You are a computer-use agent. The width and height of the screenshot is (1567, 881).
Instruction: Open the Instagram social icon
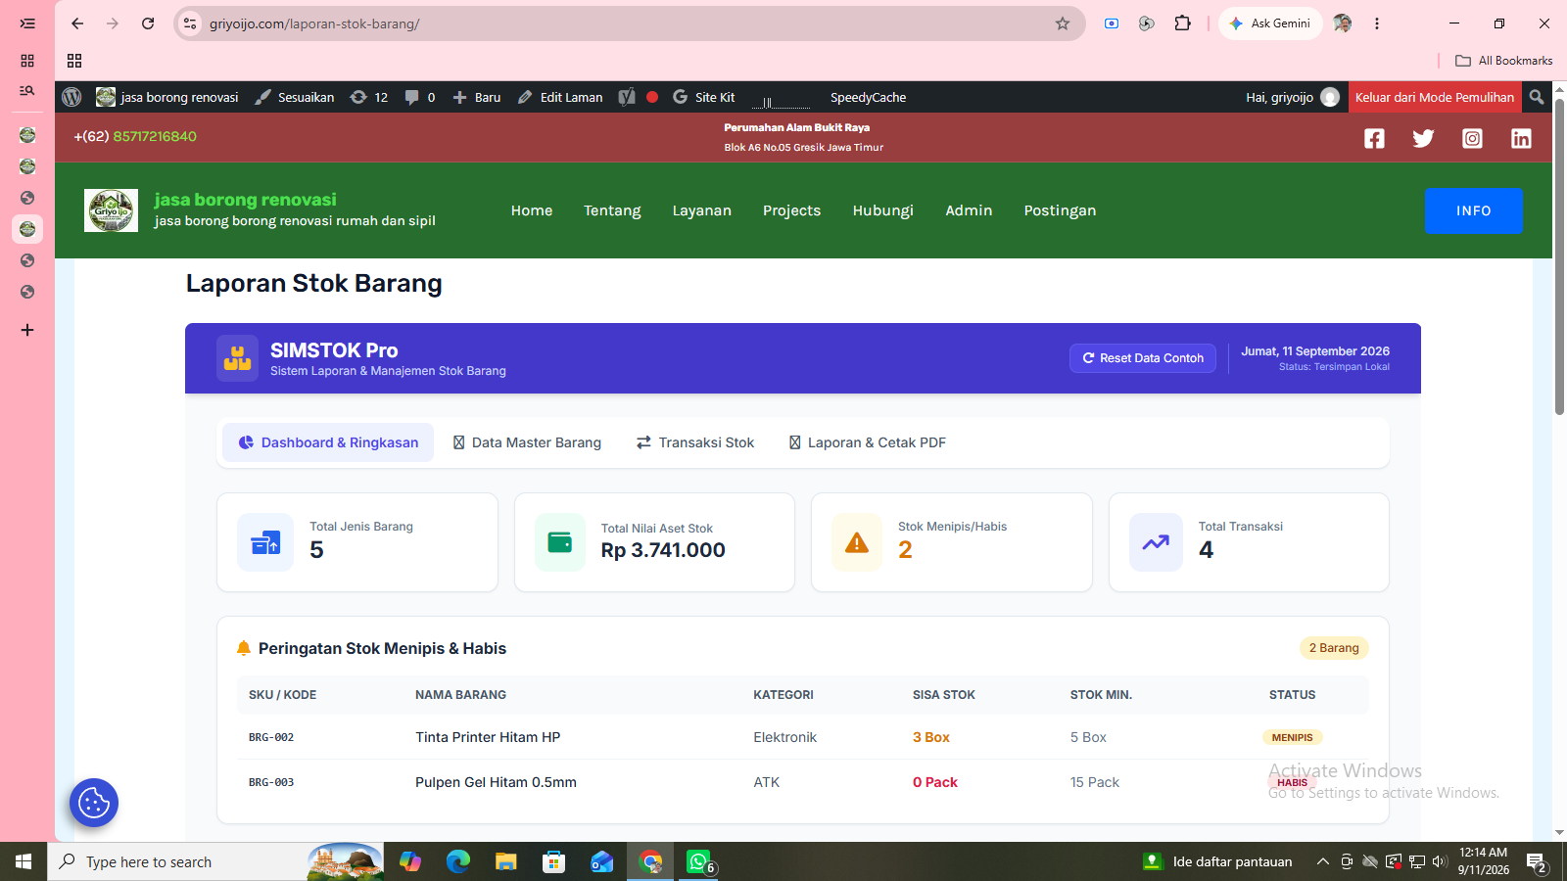(x=1472, y=138)
